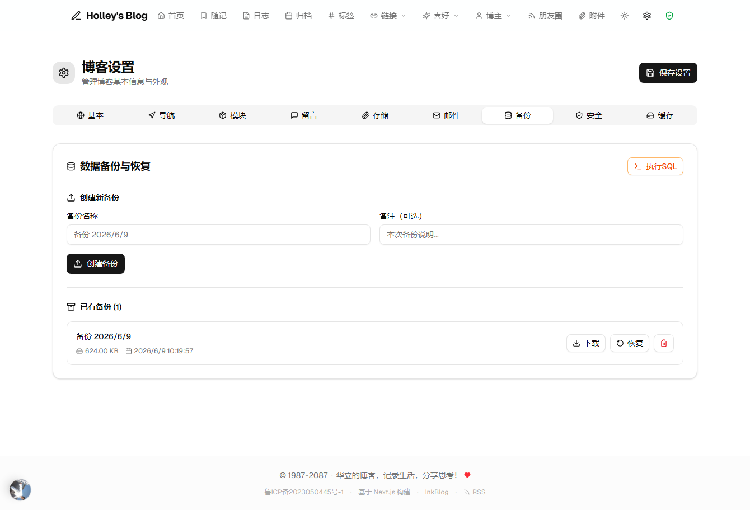Switch to the 模块 settings tab

pos(232,115)
